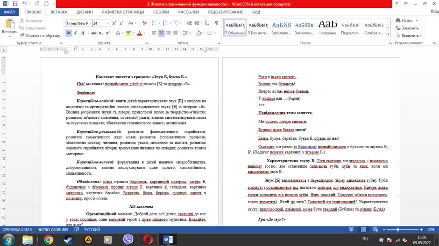The height and width of the screenshot is (246, 439).
Task: Select the Без интервала style
Action: coord(258,28)
